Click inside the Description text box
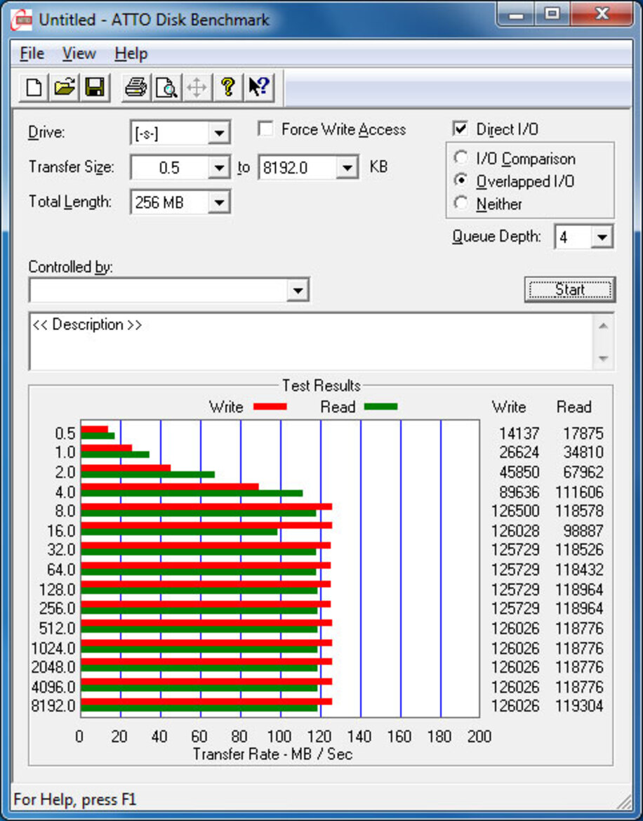The image size is (643, 821). click(x=311, y=342)
